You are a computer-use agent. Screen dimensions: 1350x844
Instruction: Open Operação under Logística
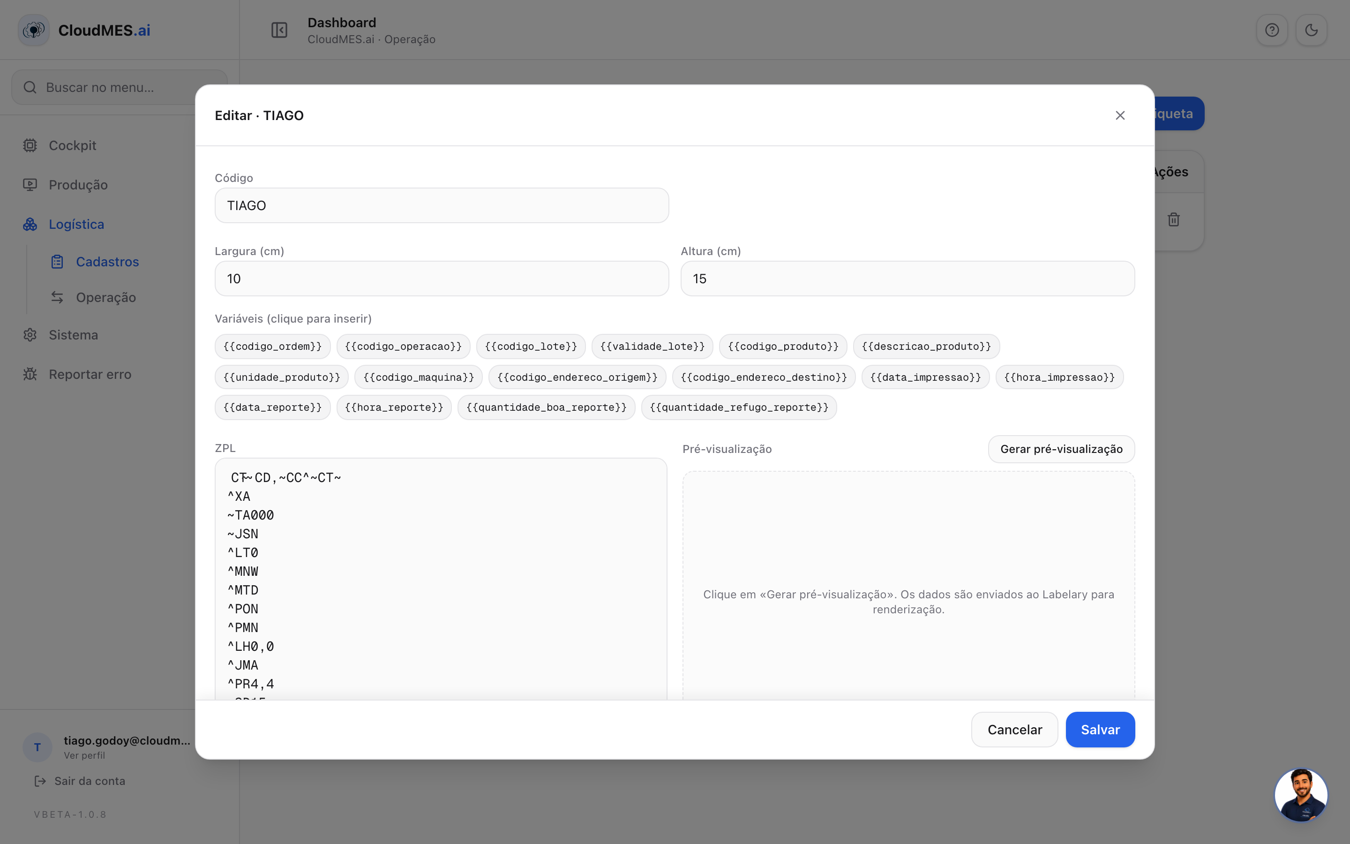tap(106, 298)
